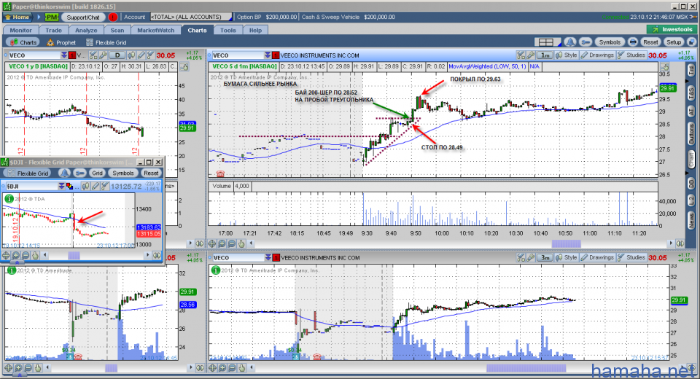Toggle the Buttons side panel tab
The width and height of the screenshot is (700, 379).
click(x=691, y=134)
